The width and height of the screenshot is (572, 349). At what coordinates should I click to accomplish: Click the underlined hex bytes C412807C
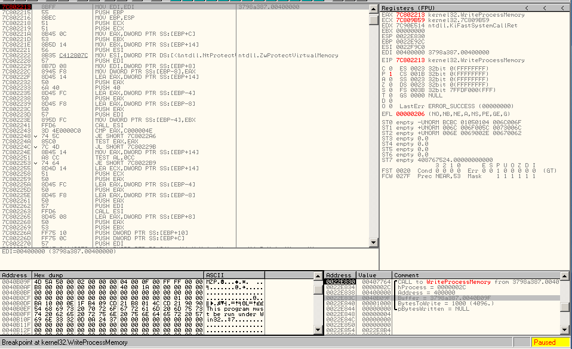[x=73, y=56]
